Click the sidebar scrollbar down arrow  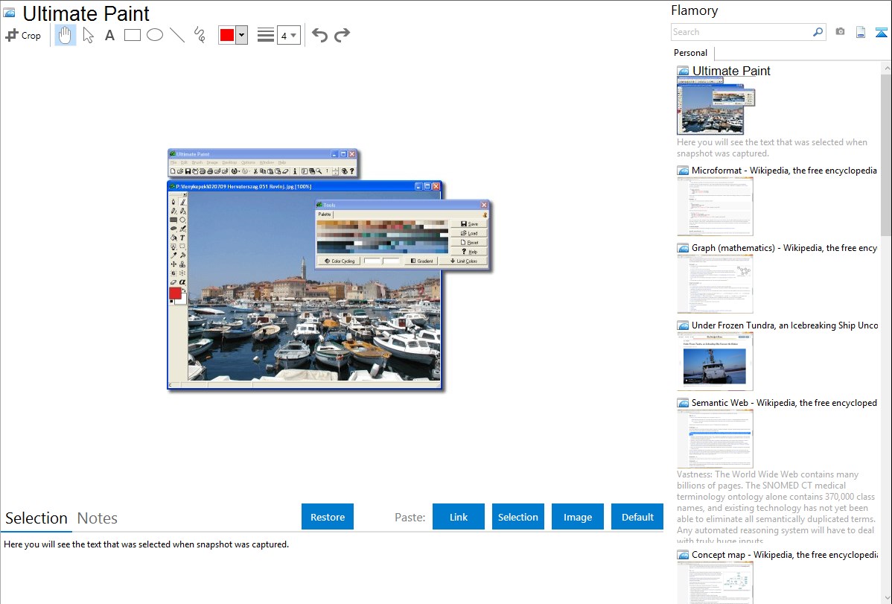(x=886, y=598)
